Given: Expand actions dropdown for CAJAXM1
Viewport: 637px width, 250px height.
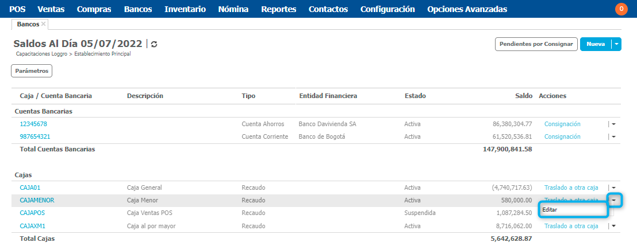Looking at the screenshot, I should pyautogui.click(x=613, y=226).
